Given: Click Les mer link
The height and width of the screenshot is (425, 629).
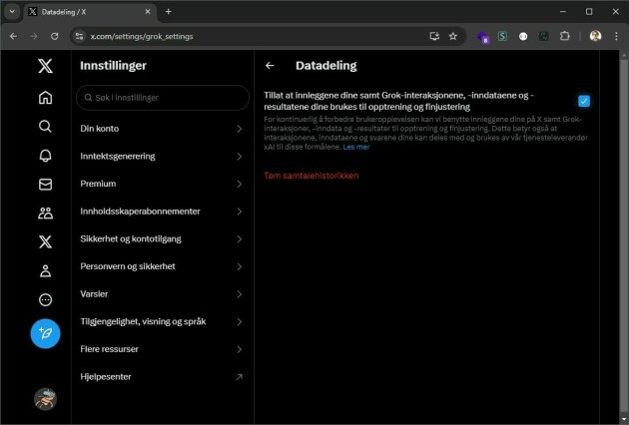Looking at the screenshot, I should [356, 147].
